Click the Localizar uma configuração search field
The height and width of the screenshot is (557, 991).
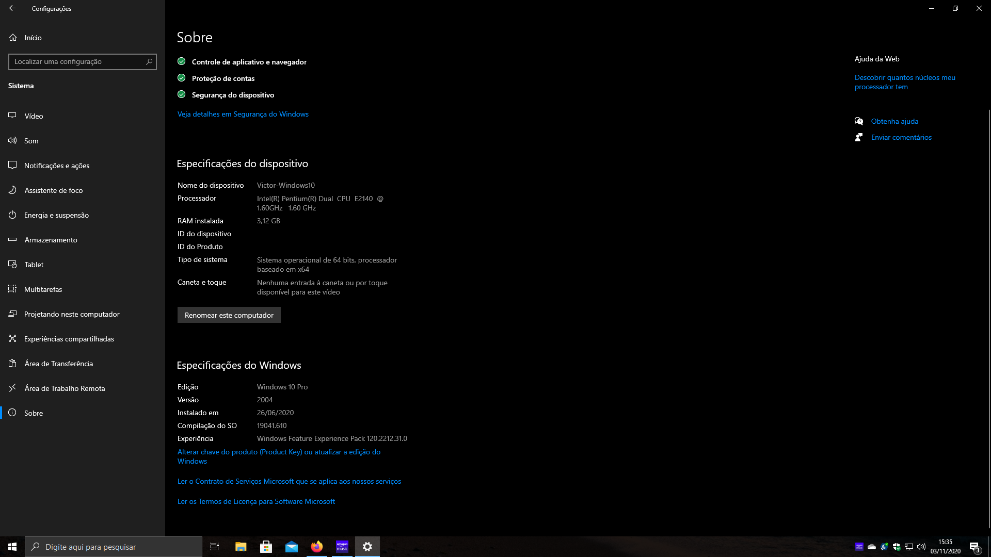(83, 61)
